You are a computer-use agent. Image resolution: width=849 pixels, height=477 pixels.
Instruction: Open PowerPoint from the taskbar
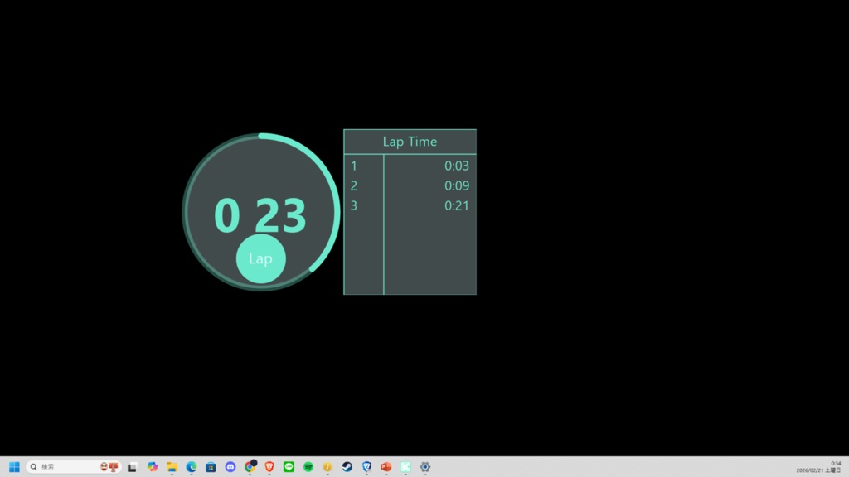pyautogui.click(x=385, y=466)
